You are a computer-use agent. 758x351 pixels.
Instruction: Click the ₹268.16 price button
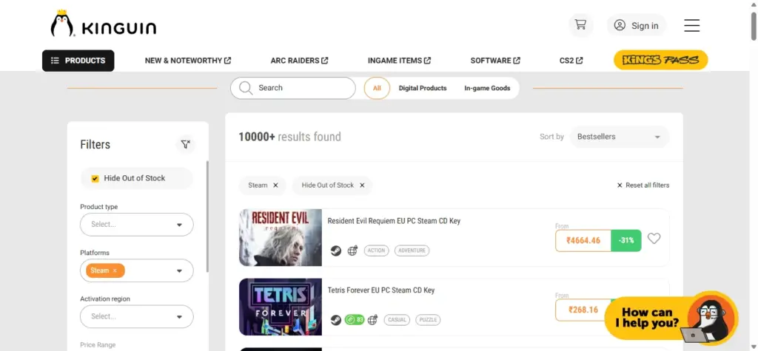coord(583,310)
